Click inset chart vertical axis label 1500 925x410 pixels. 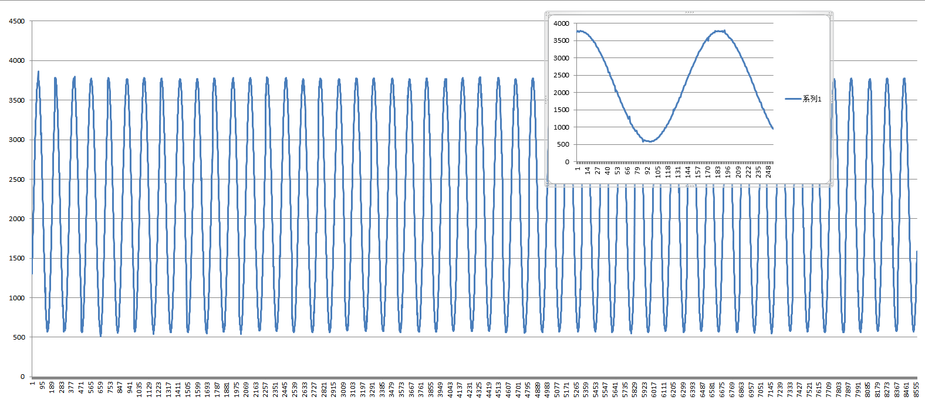[x=561, y=110]
